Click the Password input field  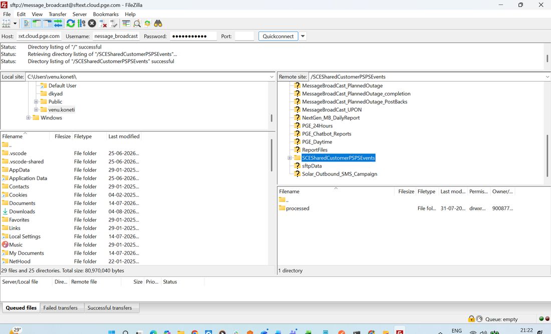(x=193, y=36)
